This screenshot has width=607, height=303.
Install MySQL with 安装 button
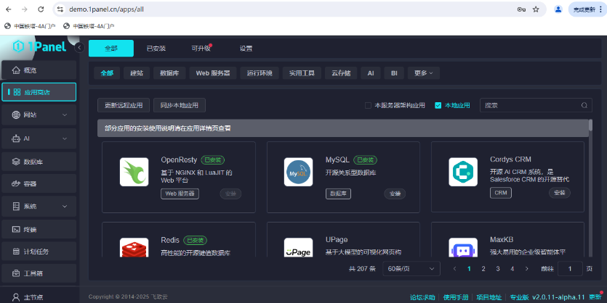[395, 194]
